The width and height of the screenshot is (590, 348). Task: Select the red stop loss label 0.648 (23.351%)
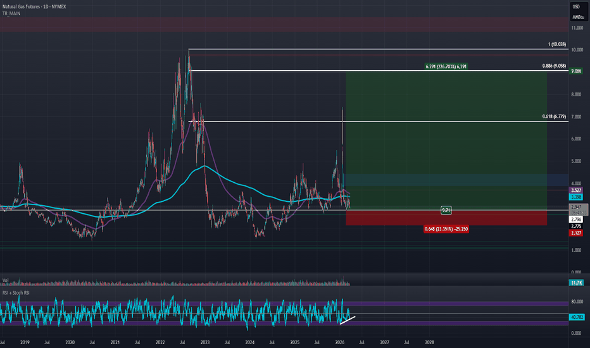click(x=446, y=229)
